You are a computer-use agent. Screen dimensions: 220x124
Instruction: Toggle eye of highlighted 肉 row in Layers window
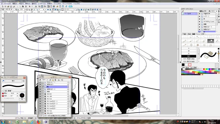pyautogui.click(x=40, y=87)
